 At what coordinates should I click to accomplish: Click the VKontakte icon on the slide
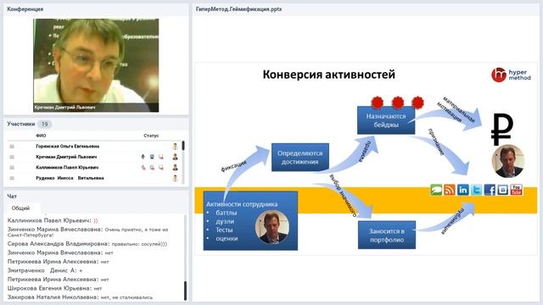pos(503,190)
